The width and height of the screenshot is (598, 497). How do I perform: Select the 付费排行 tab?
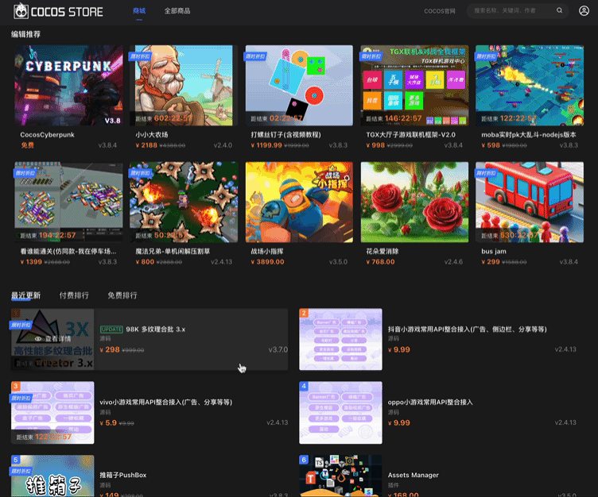(74, 295)
